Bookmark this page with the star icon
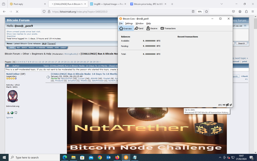The image size is (257, 161). [x=206, y=12]
